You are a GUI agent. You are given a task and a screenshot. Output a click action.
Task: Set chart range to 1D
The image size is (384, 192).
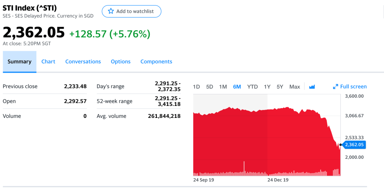[196, 87]
